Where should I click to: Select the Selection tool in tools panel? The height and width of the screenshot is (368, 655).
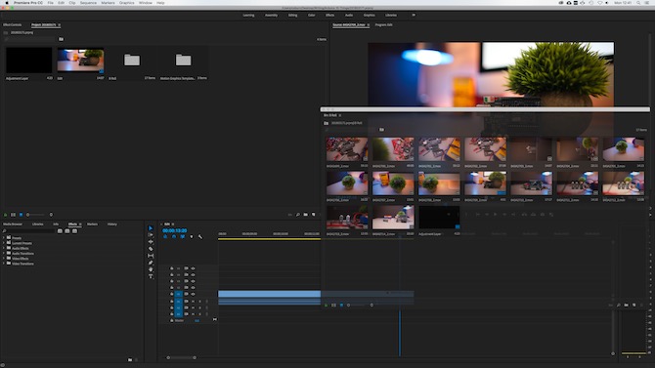[151, 228]
